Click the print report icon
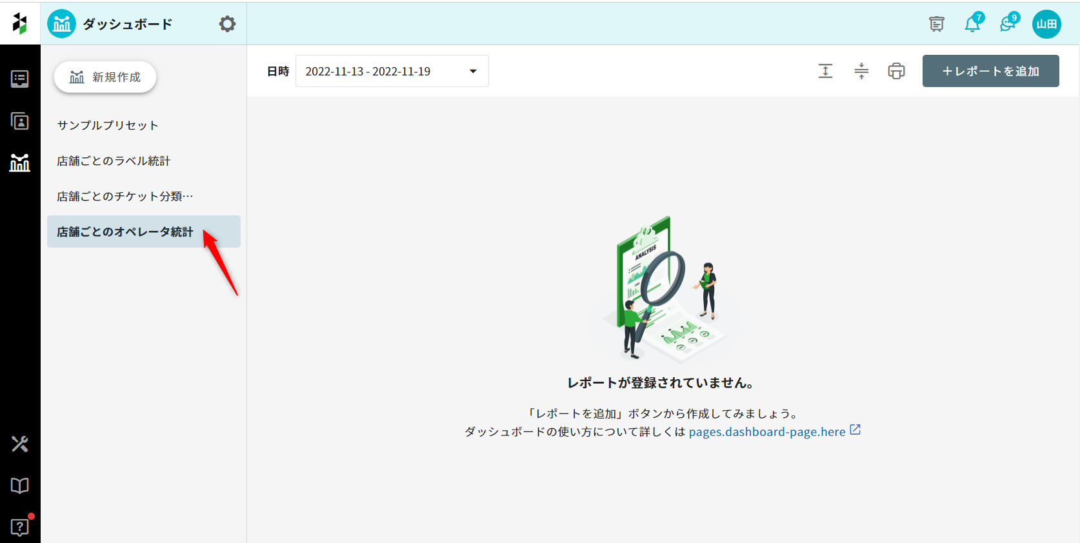1080x543 pixels. pyautogui.click(x=896, y=71)
